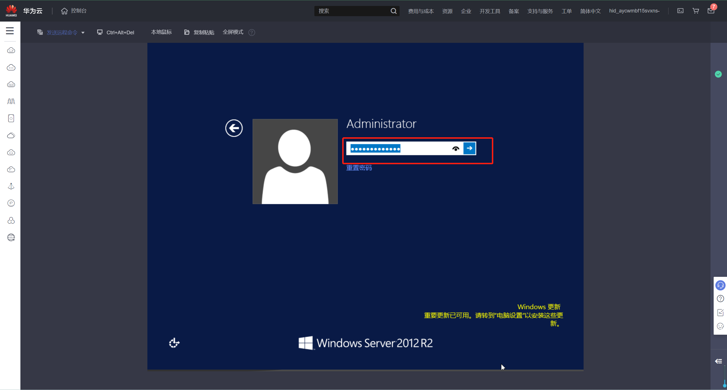Click the help question mark beside 全屏模式

click(x=252, y=32)
